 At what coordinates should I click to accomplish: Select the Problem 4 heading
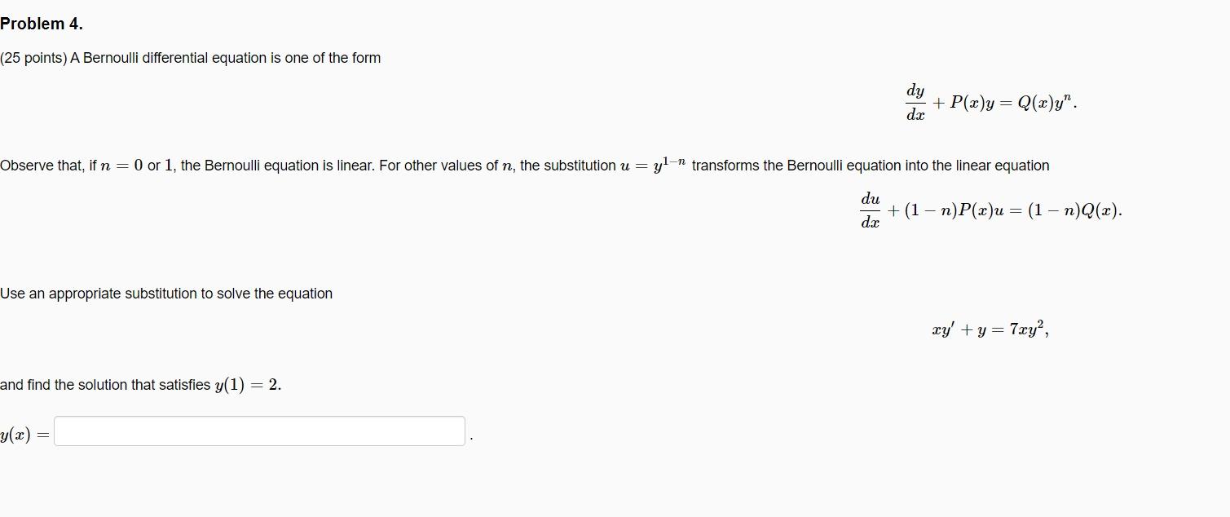[42, 24]
